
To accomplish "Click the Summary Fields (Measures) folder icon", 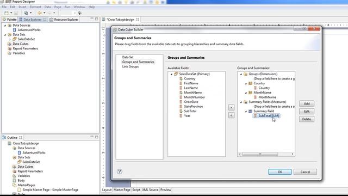I will pos(245,102).
